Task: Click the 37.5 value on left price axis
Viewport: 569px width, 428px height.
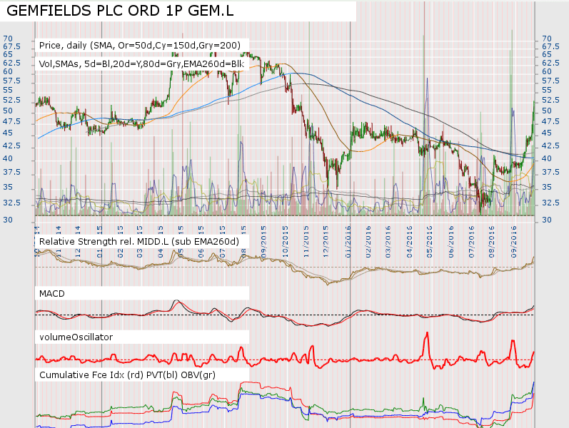Action: coord(11,173)
